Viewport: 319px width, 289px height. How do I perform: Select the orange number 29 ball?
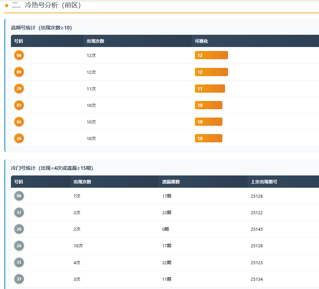(x=19, y=89)
